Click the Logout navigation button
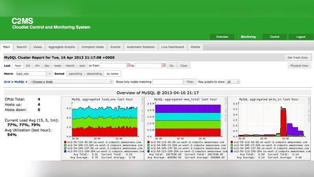The height and width of the screenshot is (177, 314). click(x=301, y=37)
